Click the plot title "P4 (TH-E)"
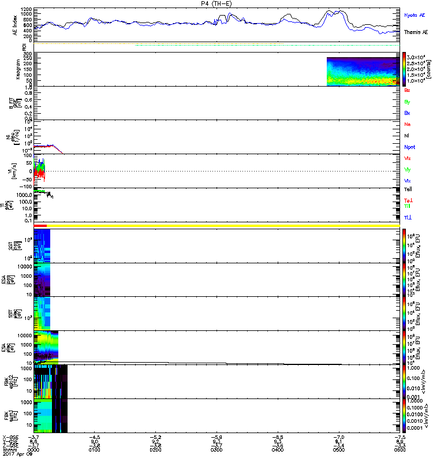 [216, 3]
